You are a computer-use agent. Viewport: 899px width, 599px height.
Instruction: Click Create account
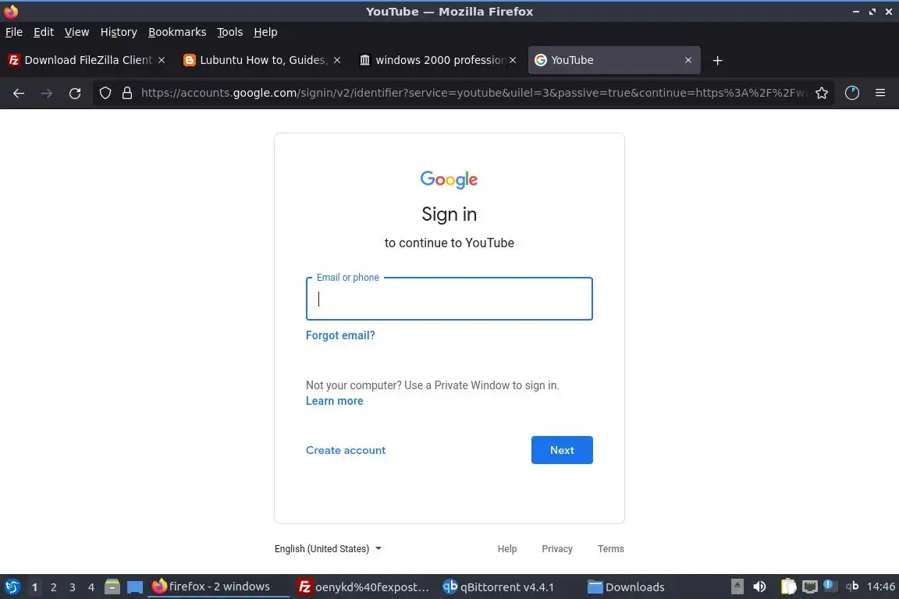click(x=346, y=450)
